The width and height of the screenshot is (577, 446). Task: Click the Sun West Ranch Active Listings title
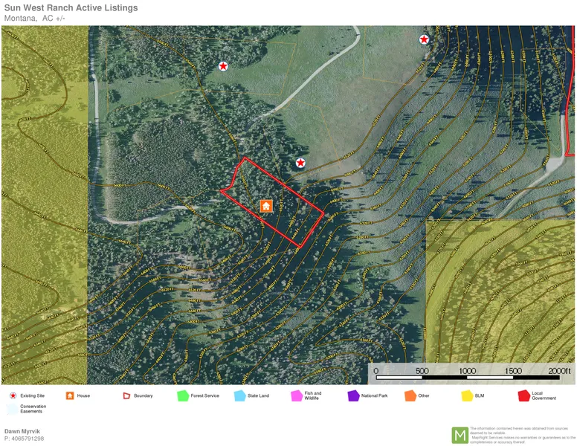71,8
